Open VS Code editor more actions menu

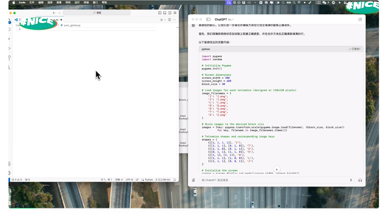coord(175,20)
